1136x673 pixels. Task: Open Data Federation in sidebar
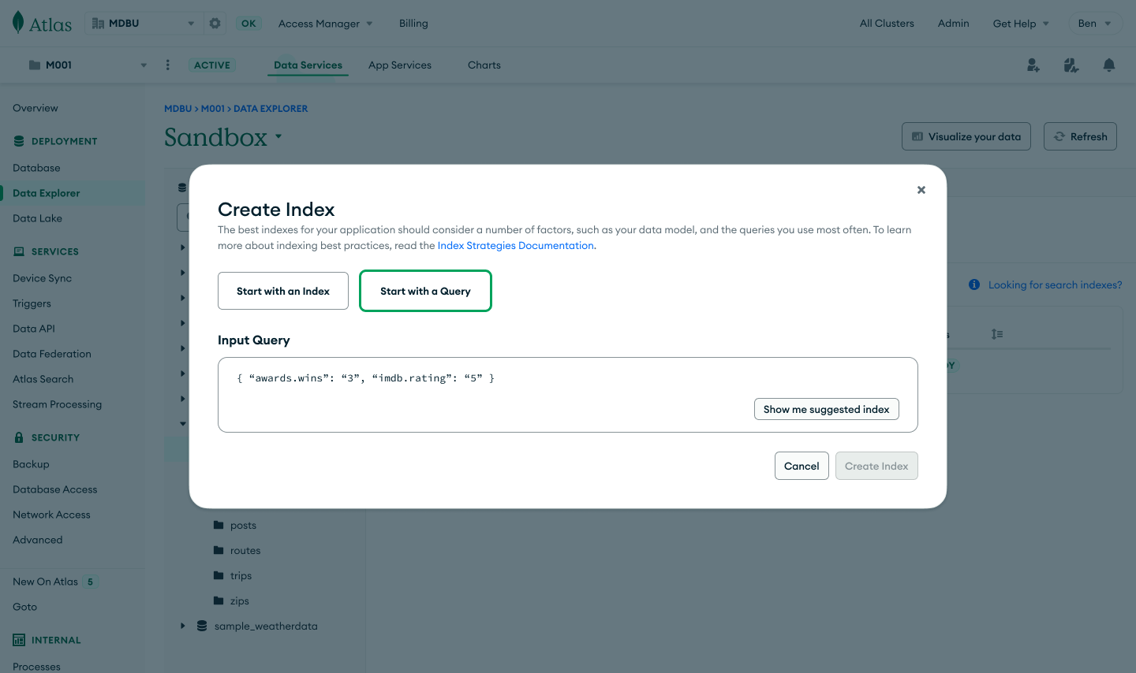click(52, 354)
